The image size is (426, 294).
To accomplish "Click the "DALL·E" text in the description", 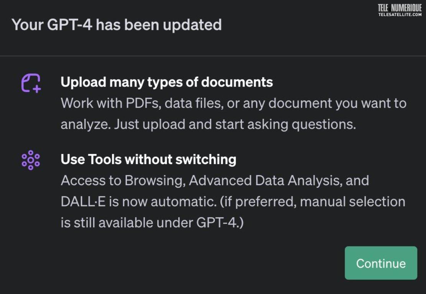I will [83, 202].
